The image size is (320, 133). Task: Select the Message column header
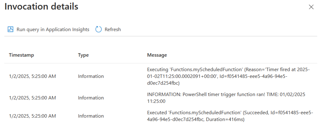pos(157,55)
